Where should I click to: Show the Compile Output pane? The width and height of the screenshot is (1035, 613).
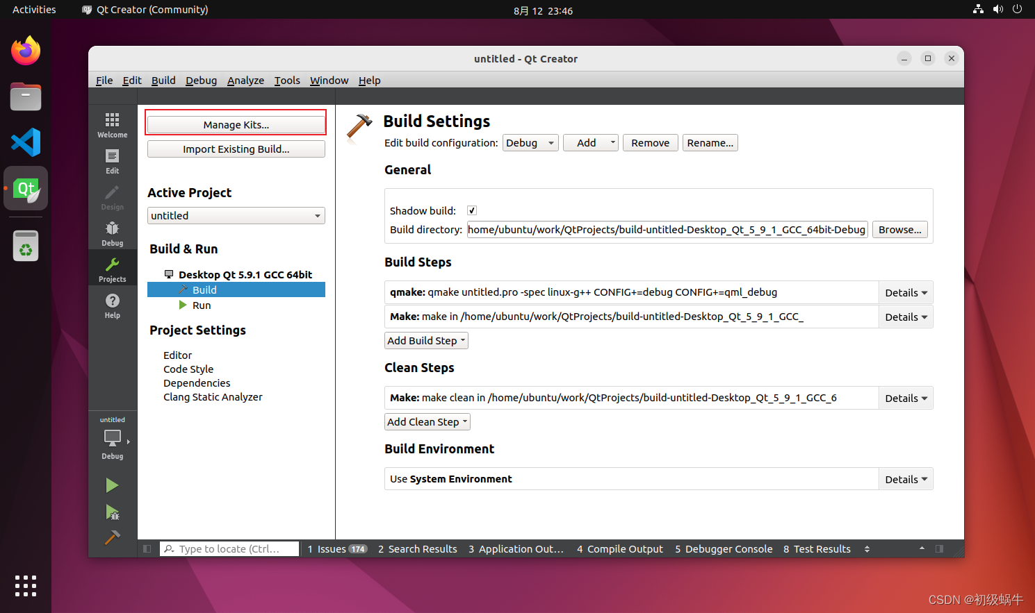pyautogui.click(x=619, y=548)
